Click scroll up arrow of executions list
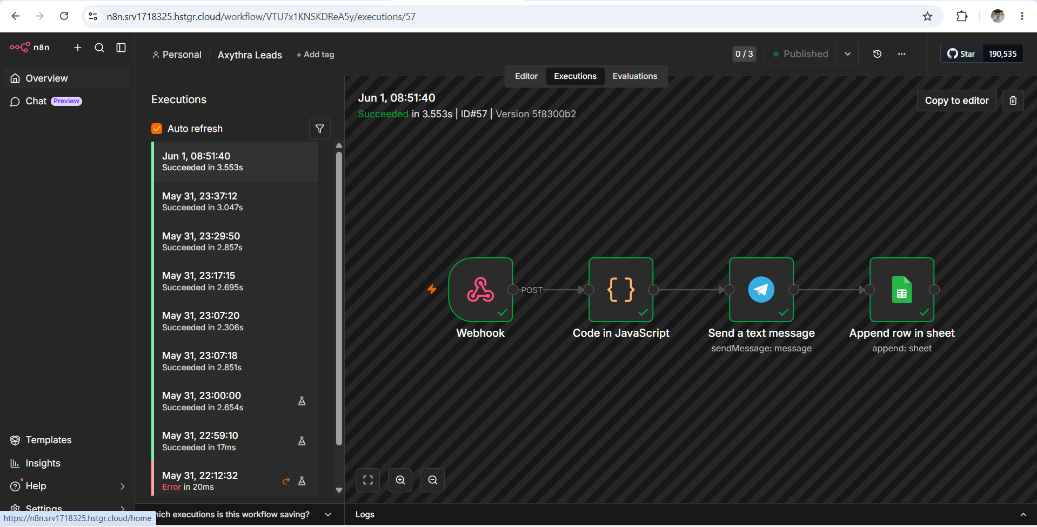This screenshot has width=1037, height=527. [x=339, y=145]
